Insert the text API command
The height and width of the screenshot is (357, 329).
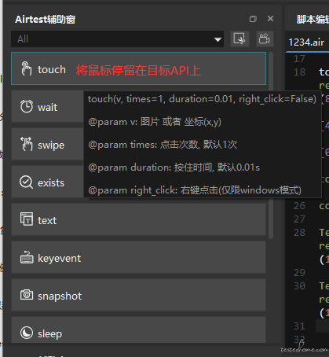tap(139, 219)
